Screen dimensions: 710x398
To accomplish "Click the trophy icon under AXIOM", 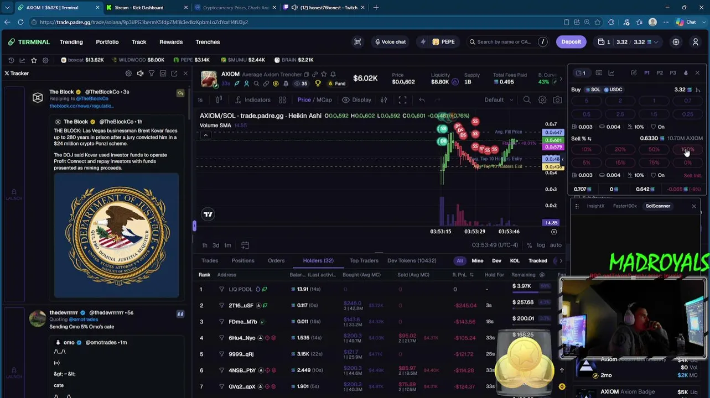I will (318, 83).
